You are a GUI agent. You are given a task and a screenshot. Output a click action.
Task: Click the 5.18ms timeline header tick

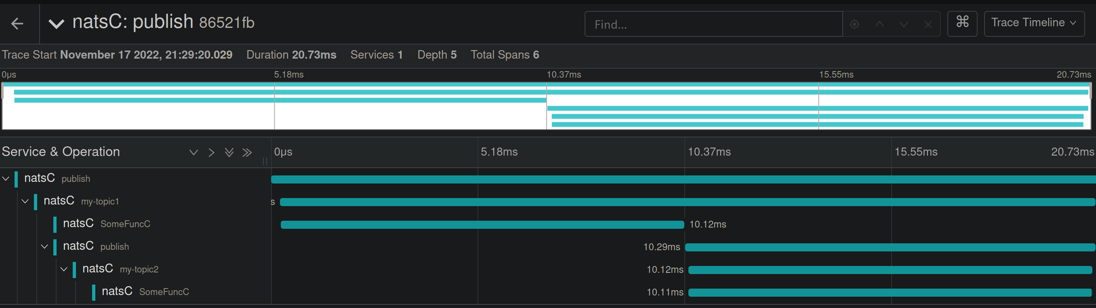[x=499, y=152]
